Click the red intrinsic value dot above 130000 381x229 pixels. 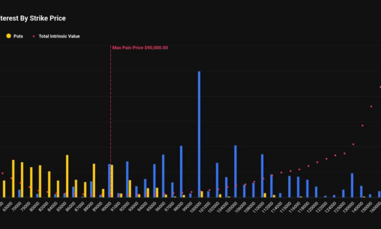(x=353, y=144)
